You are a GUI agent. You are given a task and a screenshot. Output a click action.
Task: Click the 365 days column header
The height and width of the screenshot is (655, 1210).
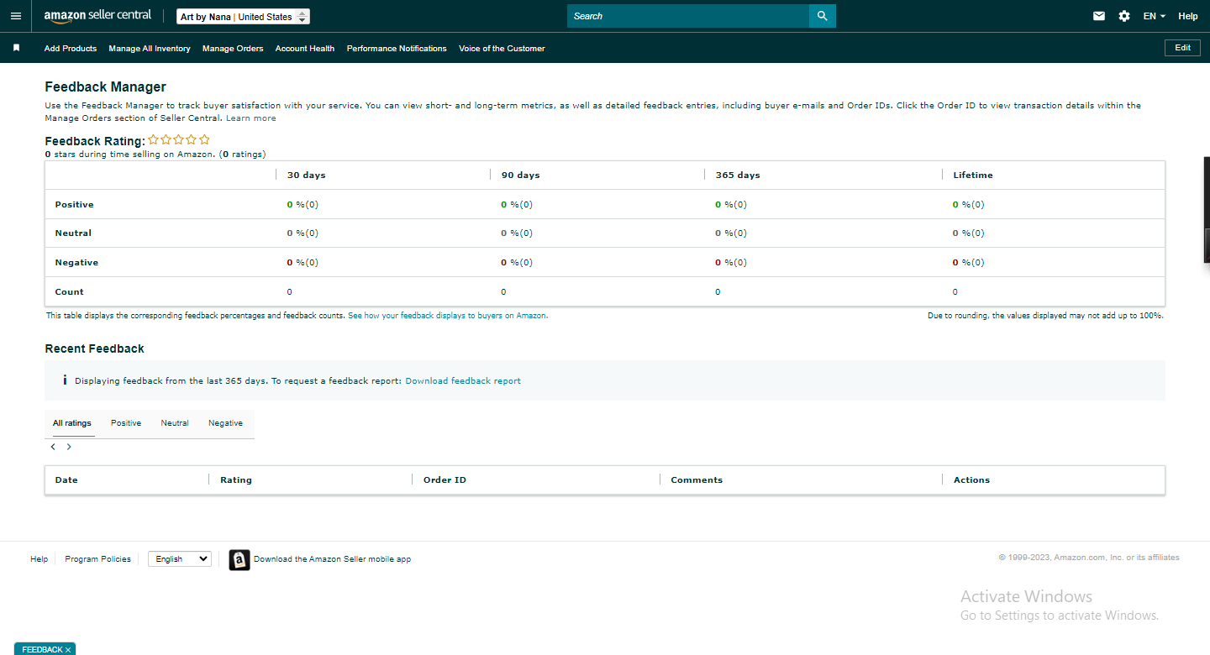click(738, 176)
